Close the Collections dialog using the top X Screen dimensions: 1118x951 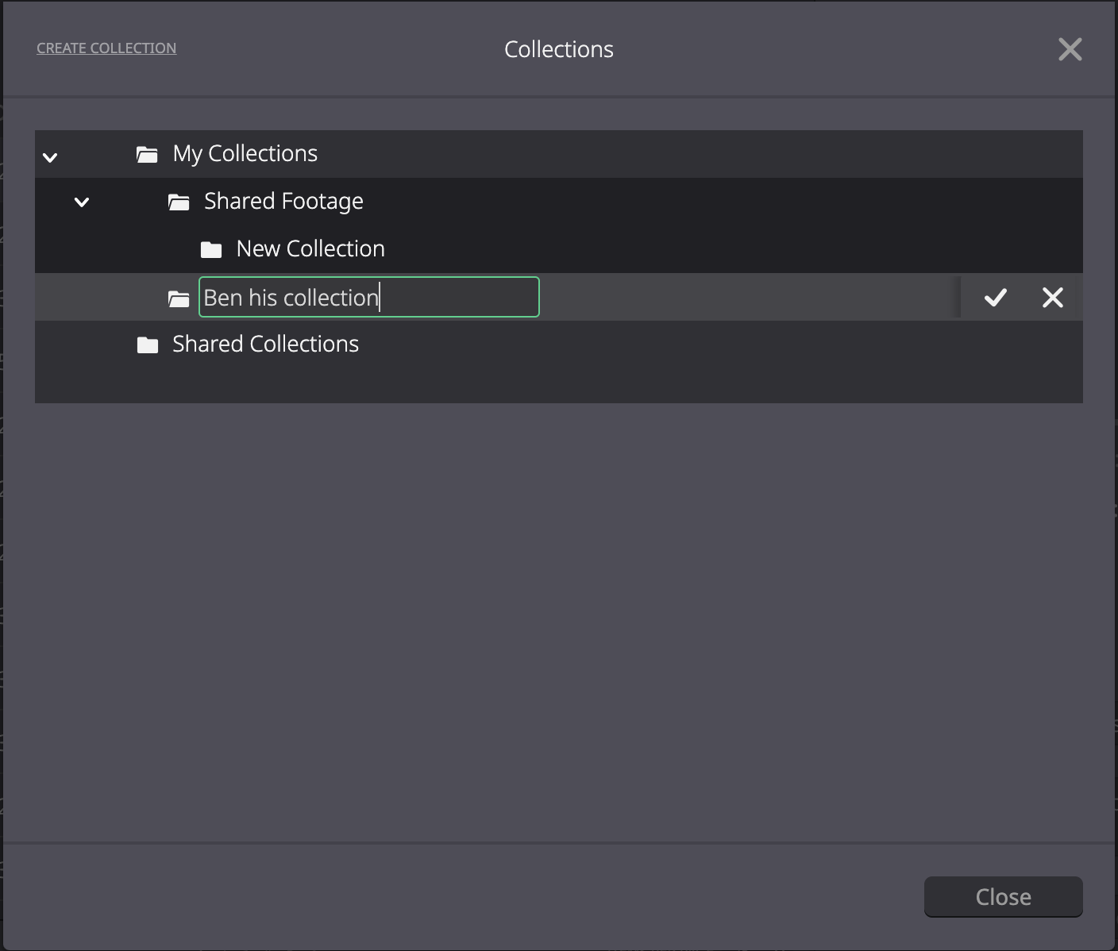point(1070,49)
